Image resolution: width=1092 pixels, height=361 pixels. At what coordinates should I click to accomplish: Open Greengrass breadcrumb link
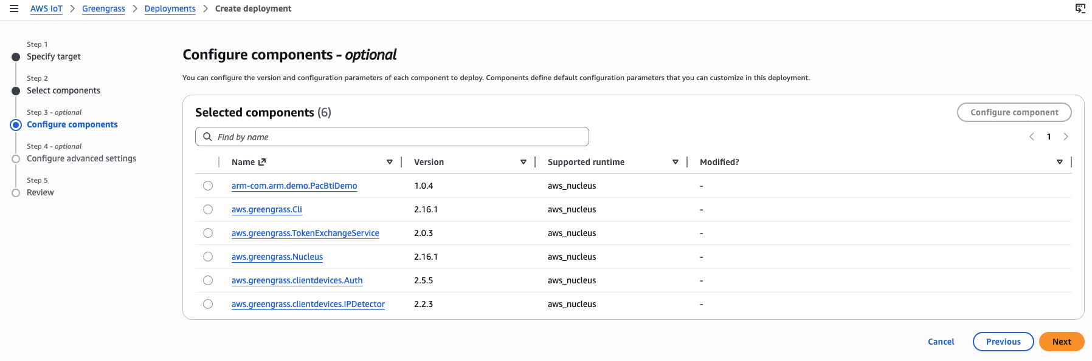[103, 8]
